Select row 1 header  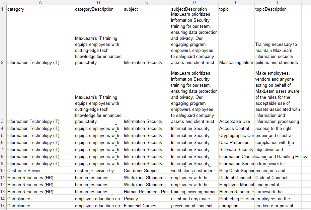tap(3, 9)
